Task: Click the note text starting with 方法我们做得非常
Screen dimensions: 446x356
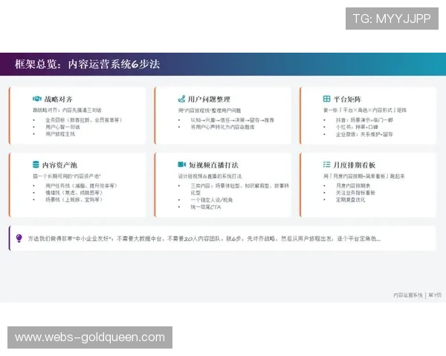Action: [204, 239]
